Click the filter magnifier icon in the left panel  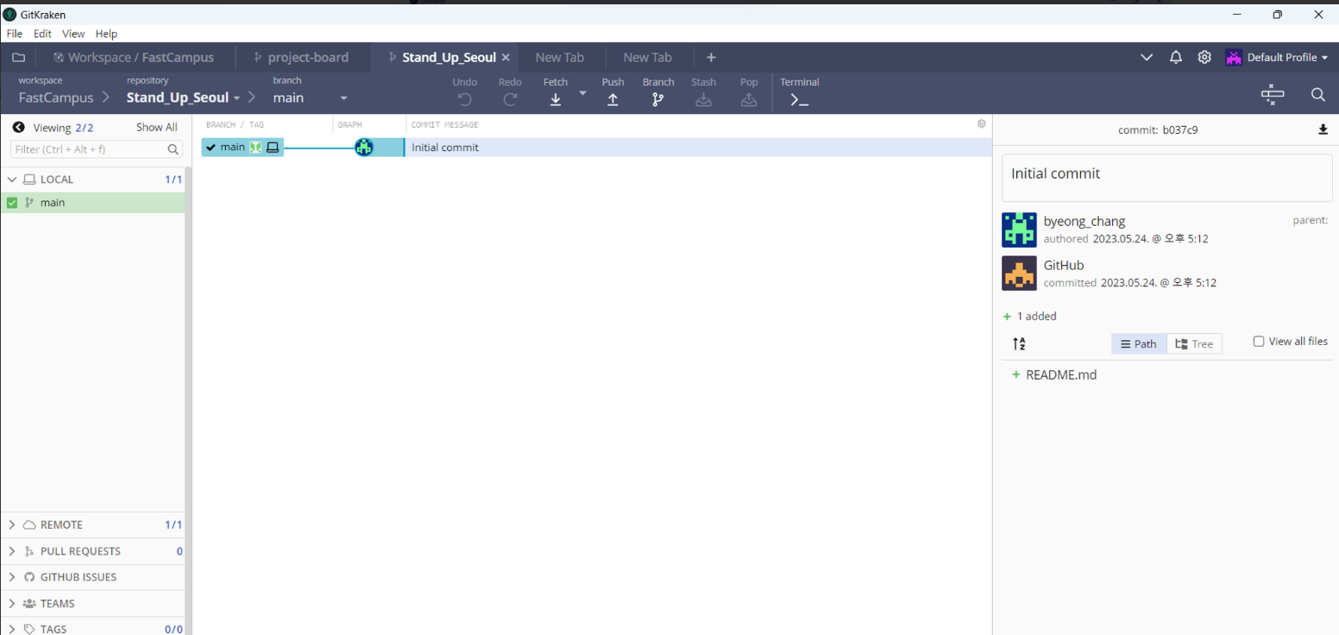click(x=173, y=149)
